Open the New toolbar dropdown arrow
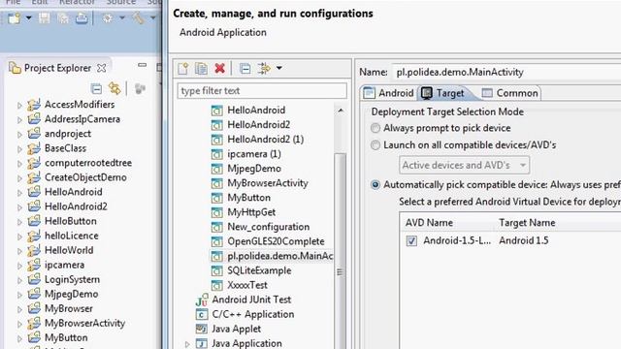This screenshot has height=349, width=621. click(28, 18)
